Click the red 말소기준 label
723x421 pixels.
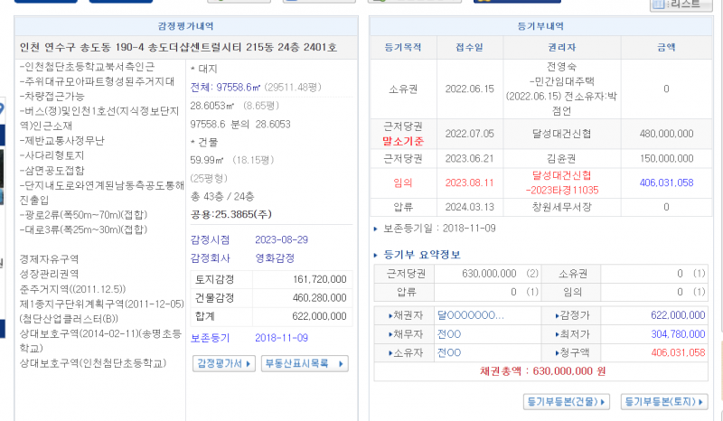point(404,141)
